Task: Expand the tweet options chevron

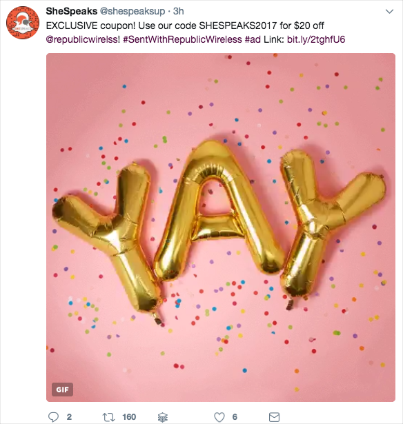Action: 389,11
